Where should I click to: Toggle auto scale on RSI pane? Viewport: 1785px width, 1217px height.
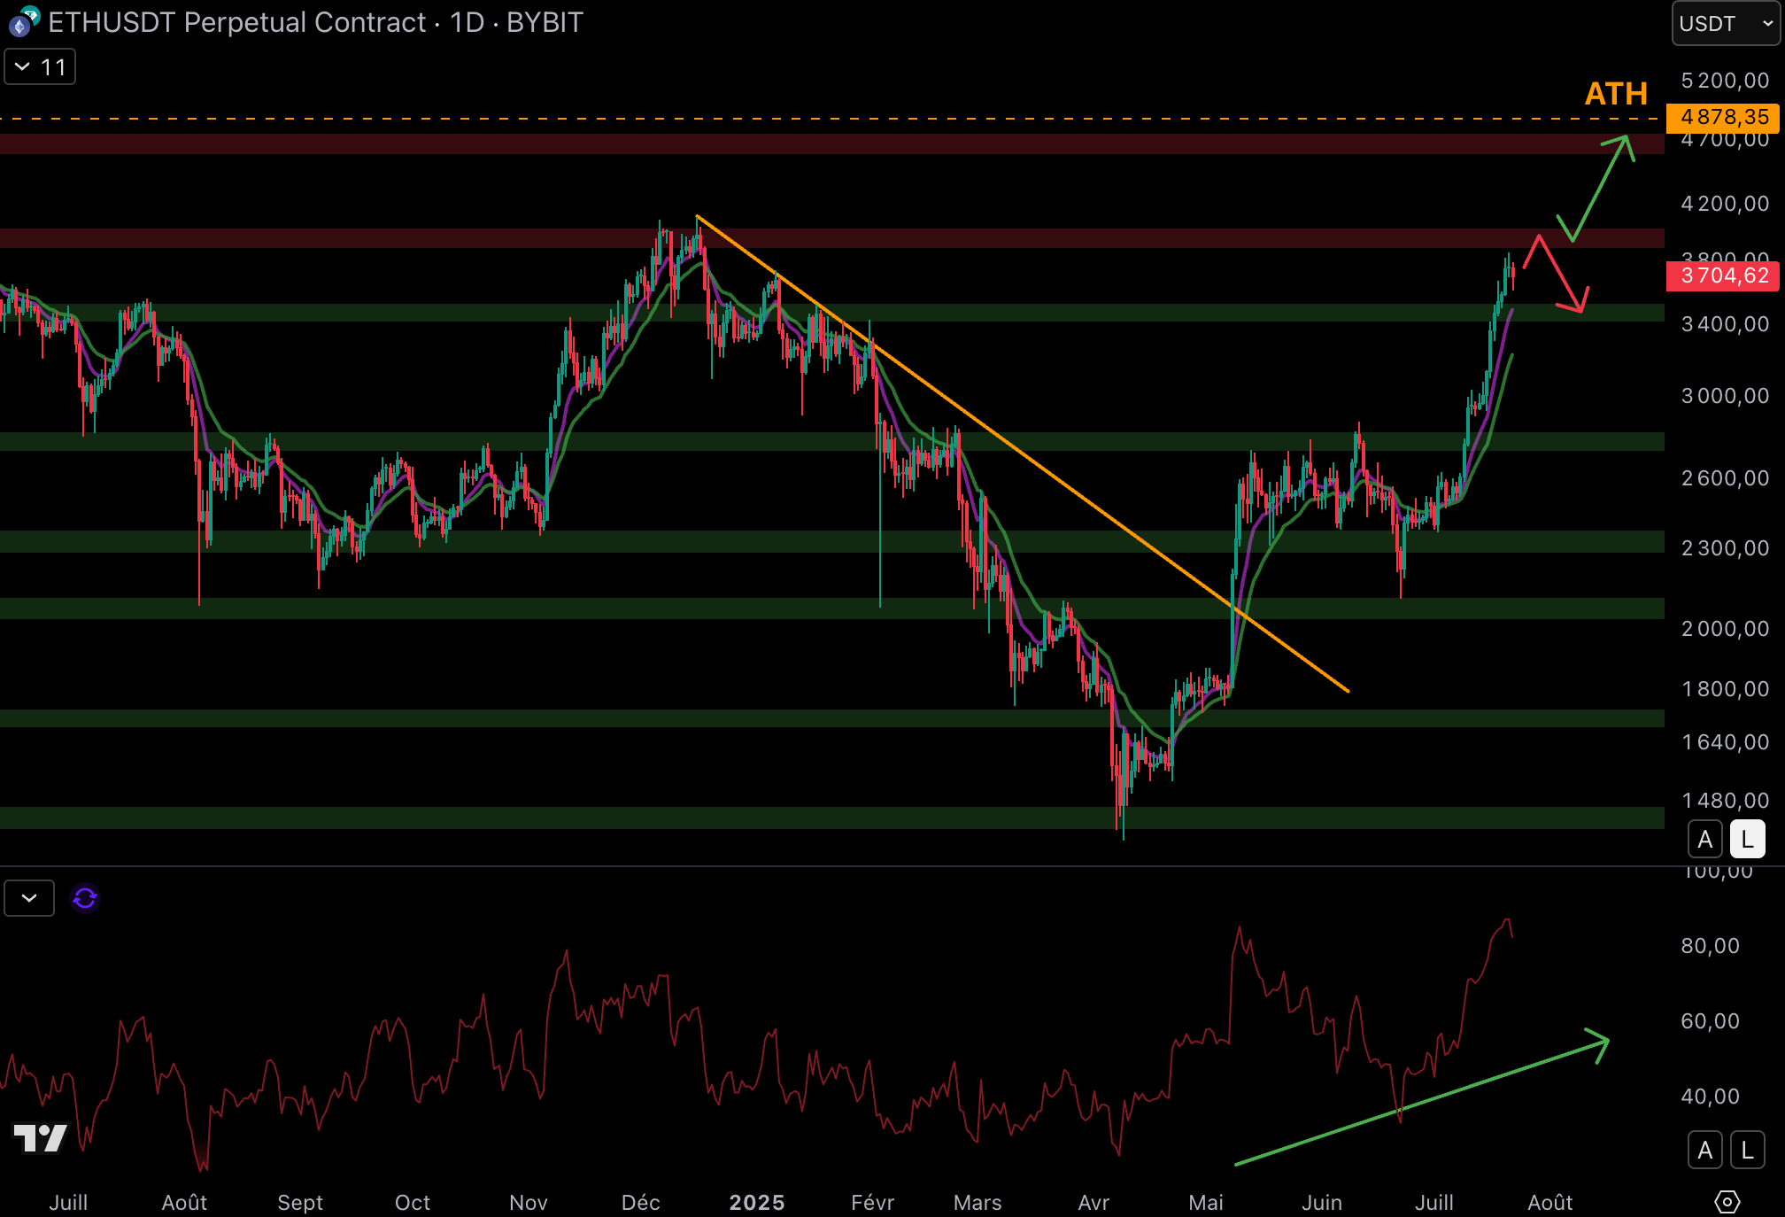click(1704, 1150)
